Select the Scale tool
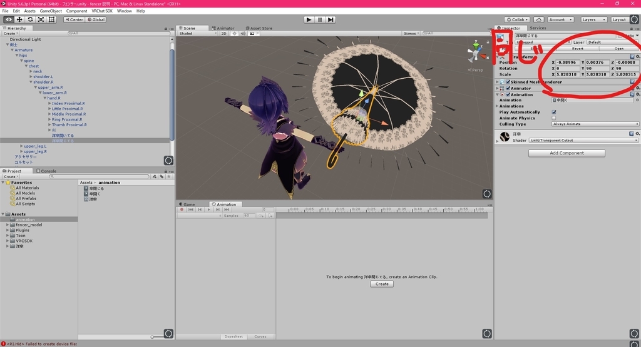Screen dimensions: 641x347 [41, 19]
